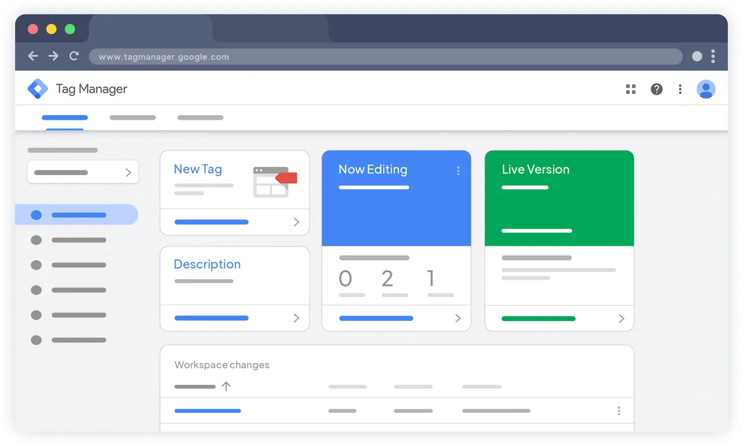Reload the page with the refresh icon
Viewport: 743px width, 447px height.
tap(74, 56)
